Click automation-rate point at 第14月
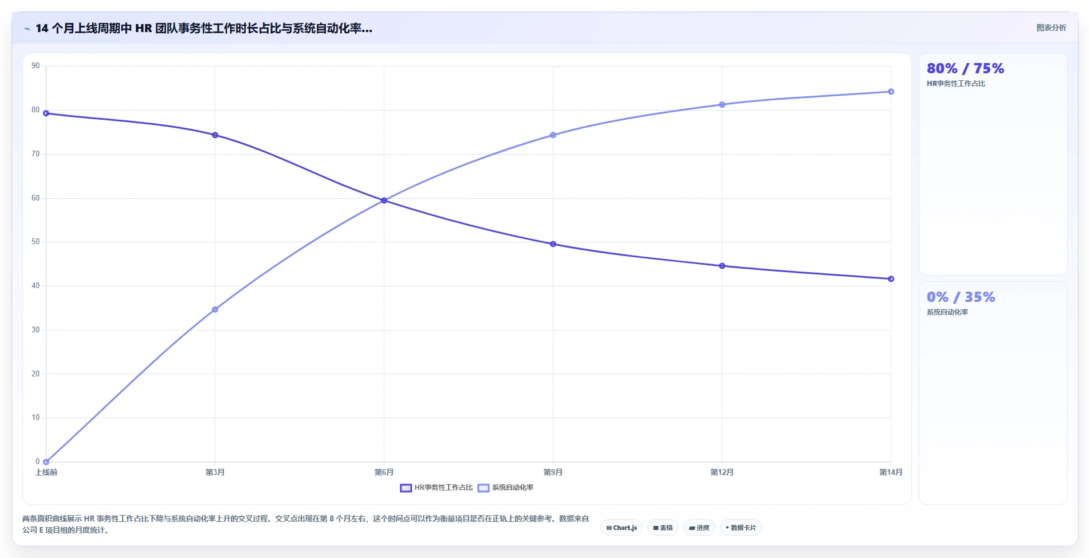The width and height of the screenshot is (1090, 558). (891, 92)
